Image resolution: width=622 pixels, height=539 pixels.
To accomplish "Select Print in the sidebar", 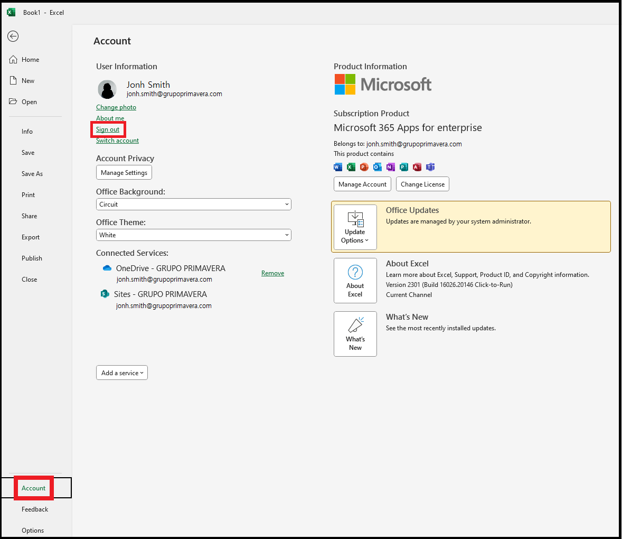I will click(28, 195).
